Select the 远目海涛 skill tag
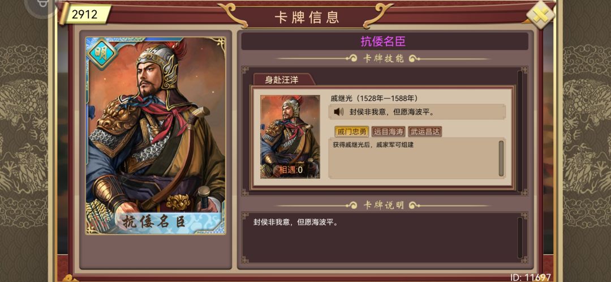 click(389, 131)
